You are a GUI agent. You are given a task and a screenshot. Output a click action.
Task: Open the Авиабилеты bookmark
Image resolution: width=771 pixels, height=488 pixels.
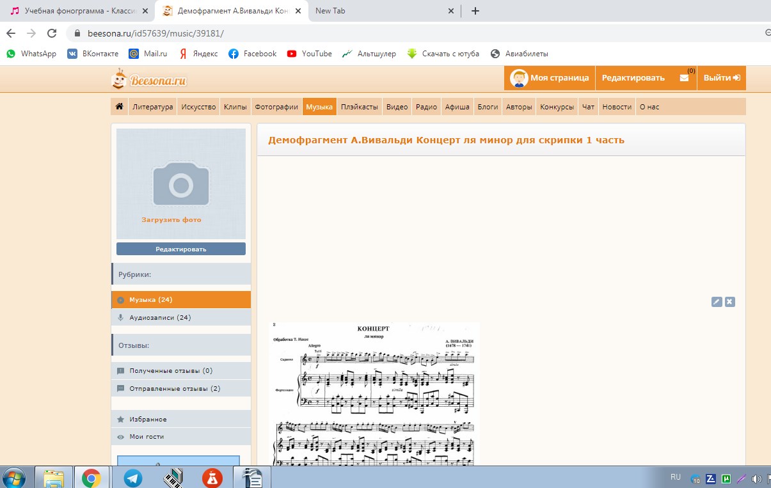pyautogui.click(x=520, y=54)
